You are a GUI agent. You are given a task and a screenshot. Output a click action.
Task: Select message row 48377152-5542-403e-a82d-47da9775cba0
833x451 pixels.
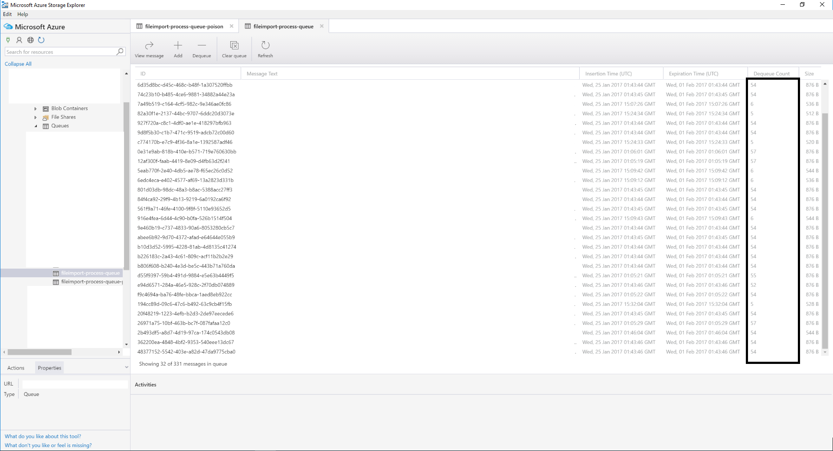click(478, 352)
